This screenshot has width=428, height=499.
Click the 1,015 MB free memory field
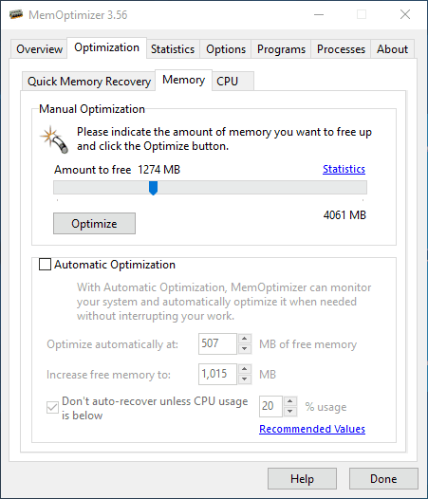coord(217,374)
